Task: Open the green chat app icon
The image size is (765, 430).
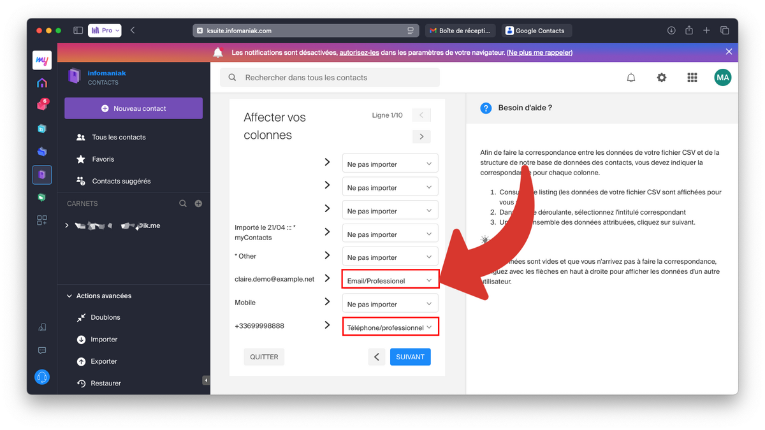Action: (42, 197)
